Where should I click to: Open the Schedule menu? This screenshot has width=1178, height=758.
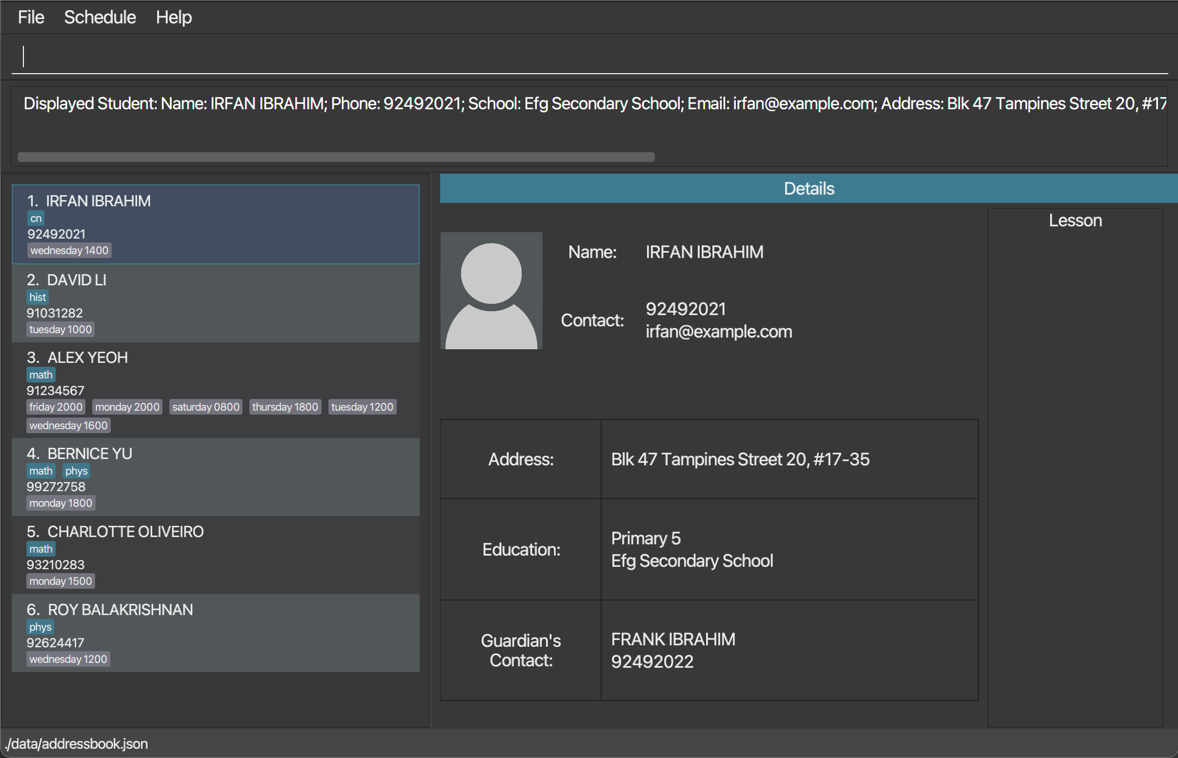click(x=100, y=17)
